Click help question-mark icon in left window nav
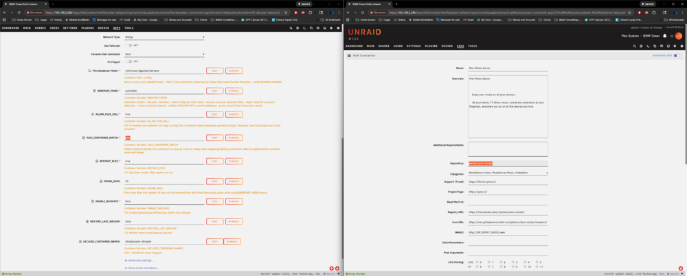Screen dimensions: 687x276 (x=338, y=28)
